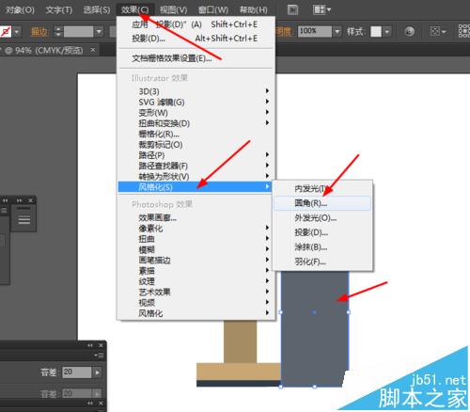Close the small left floating panel

coord(30,200)
